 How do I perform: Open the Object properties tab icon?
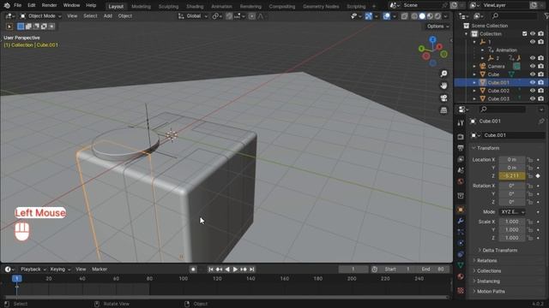point(461,210)
